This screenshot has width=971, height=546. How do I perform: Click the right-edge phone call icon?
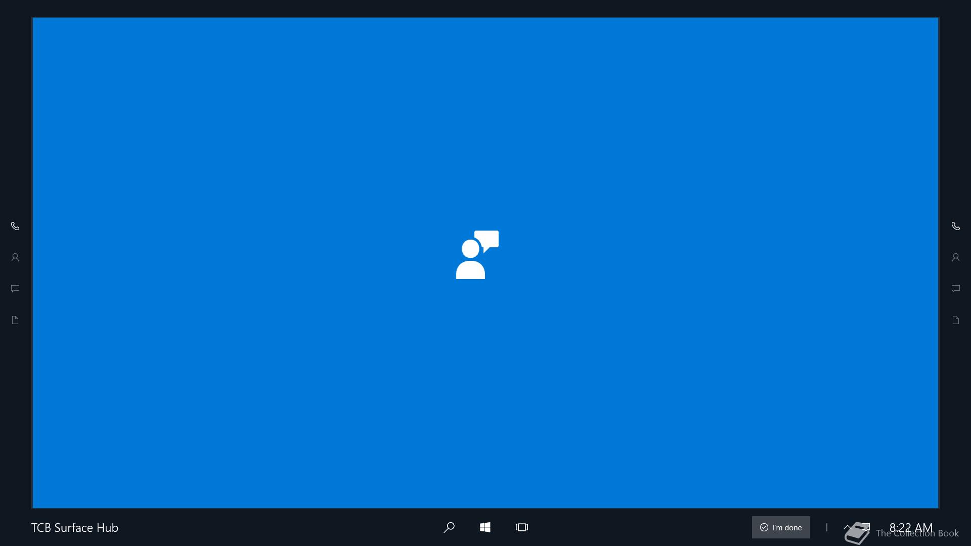pos(955,226)
